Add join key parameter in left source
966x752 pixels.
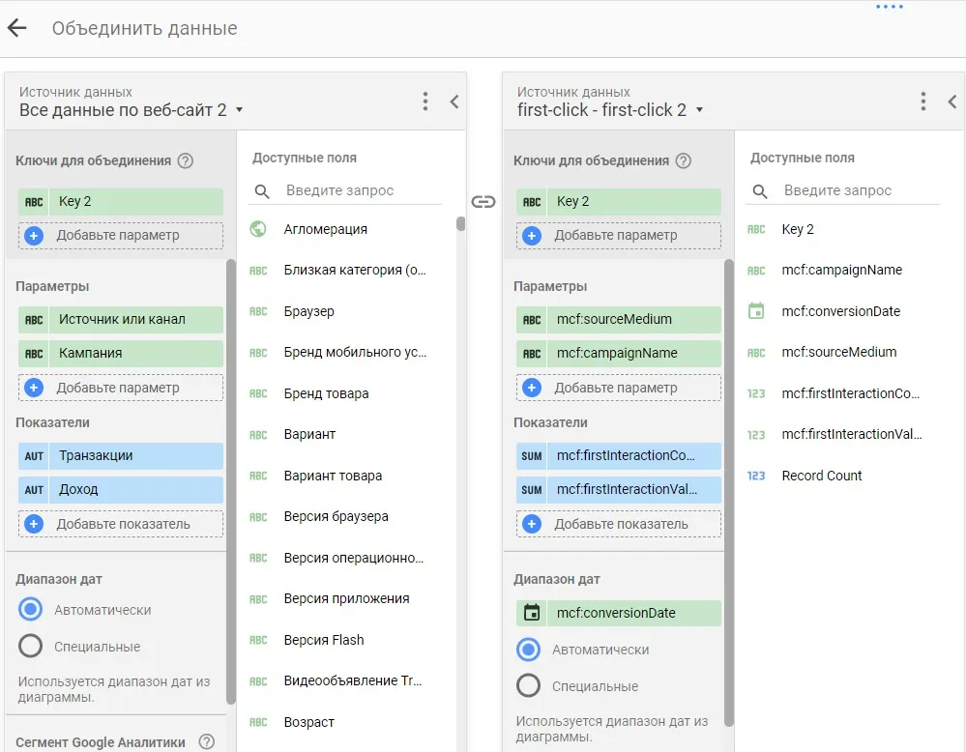click(x=121, y=235)
